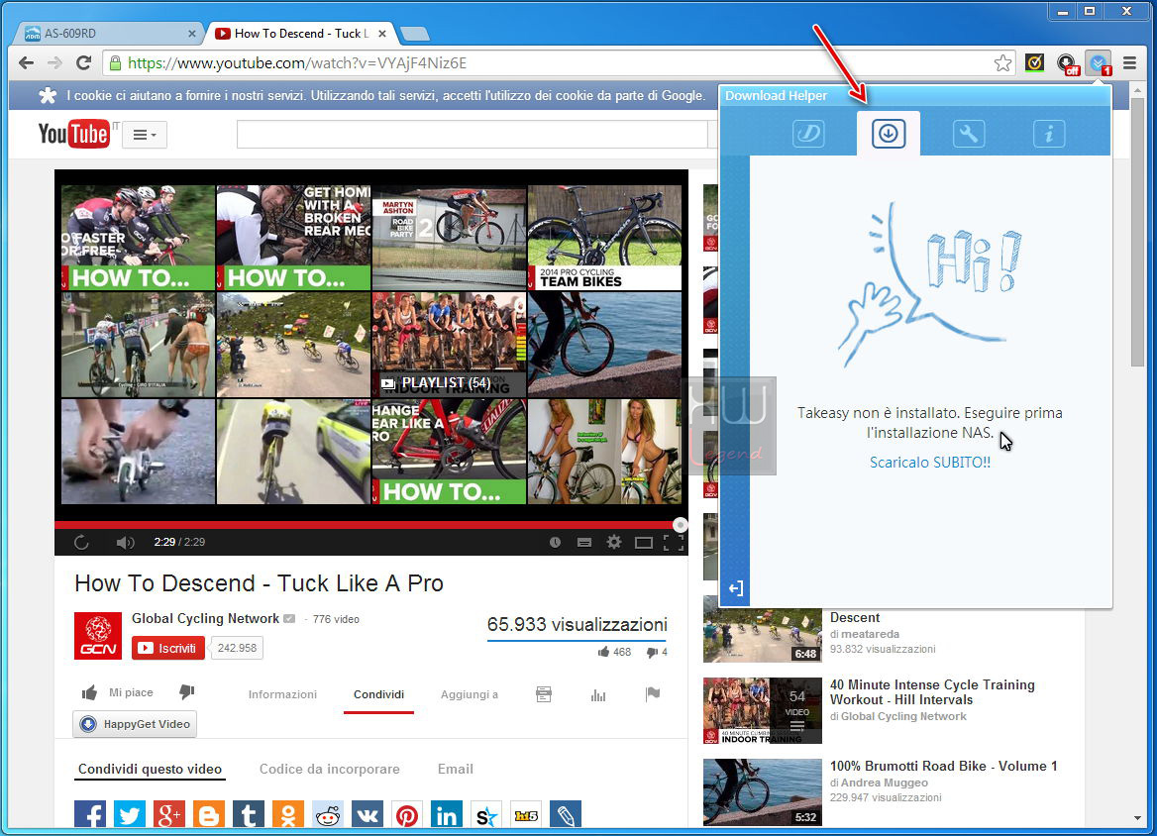This screenshot has height=836, width=1157.
Task: Click the Scaricalo SUBITO!! link
Action: pos(930,463)
